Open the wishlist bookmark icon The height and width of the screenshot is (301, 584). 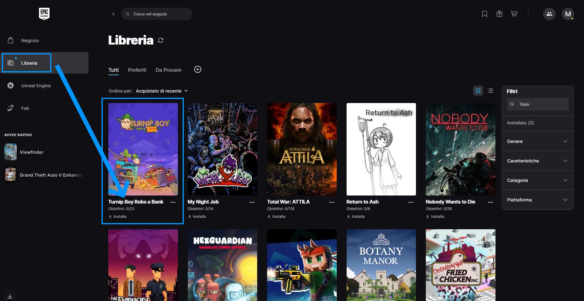pos(484,14)
